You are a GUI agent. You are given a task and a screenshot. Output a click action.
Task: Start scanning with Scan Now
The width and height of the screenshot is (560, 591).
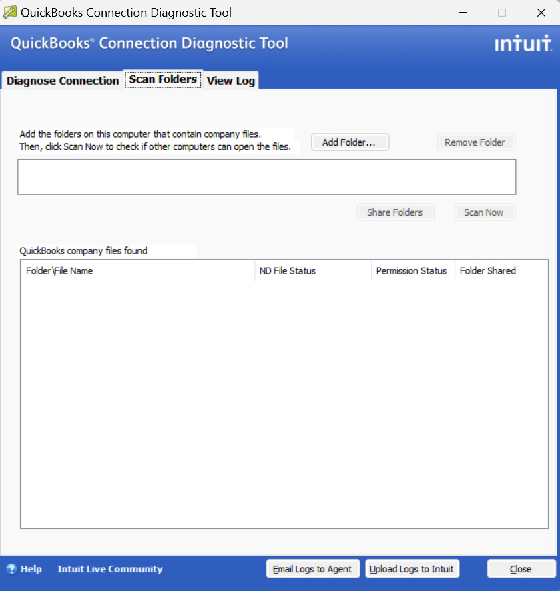[x=485, y=212]
